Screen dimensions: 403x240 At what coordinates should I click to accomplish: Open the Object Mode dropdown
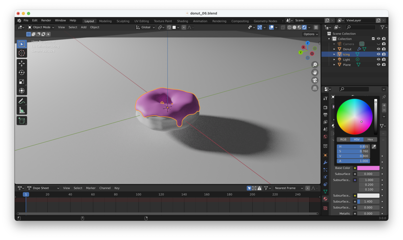point(41,27)
